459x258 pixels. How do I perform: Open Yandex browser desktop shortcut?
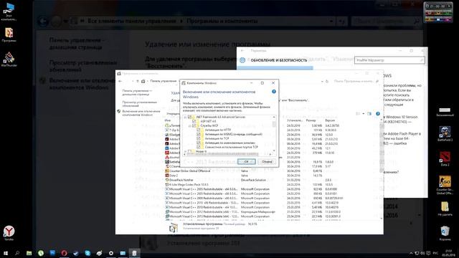(x=9, y=233)
